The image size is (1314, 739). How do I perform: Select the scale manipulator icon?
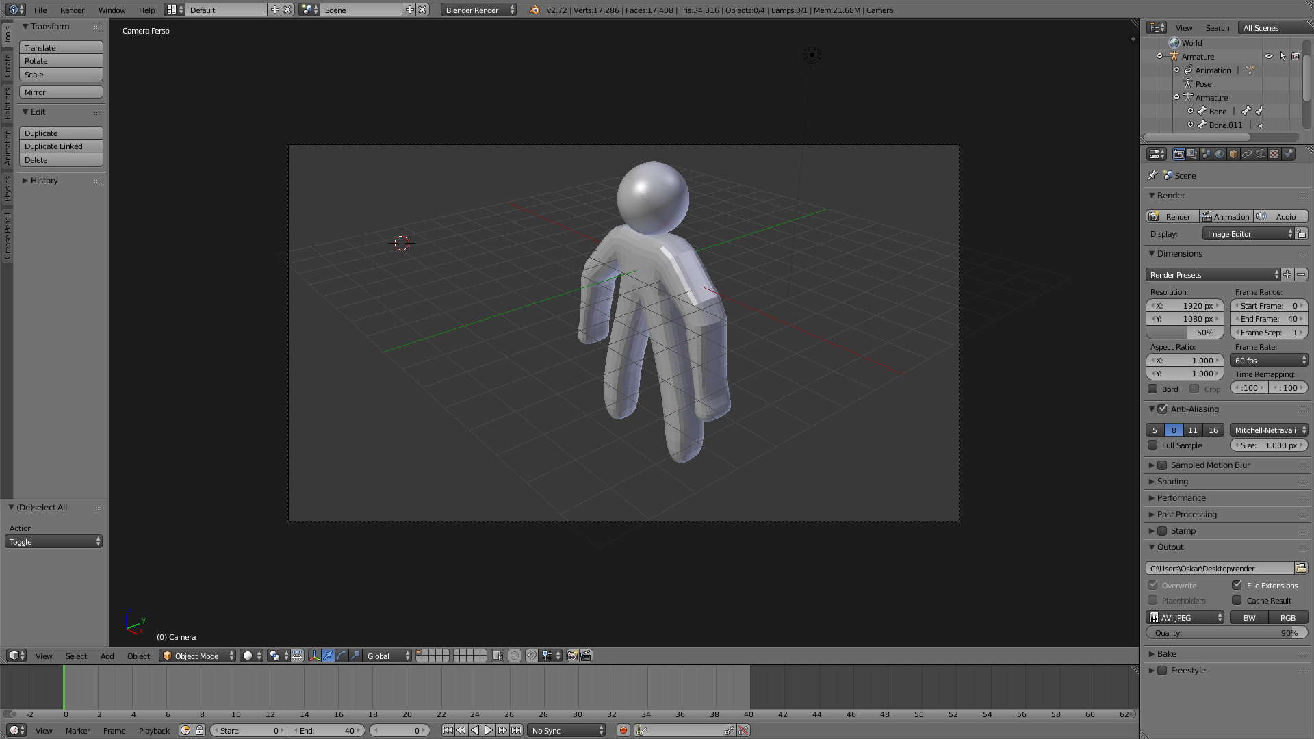click(355, 656)
